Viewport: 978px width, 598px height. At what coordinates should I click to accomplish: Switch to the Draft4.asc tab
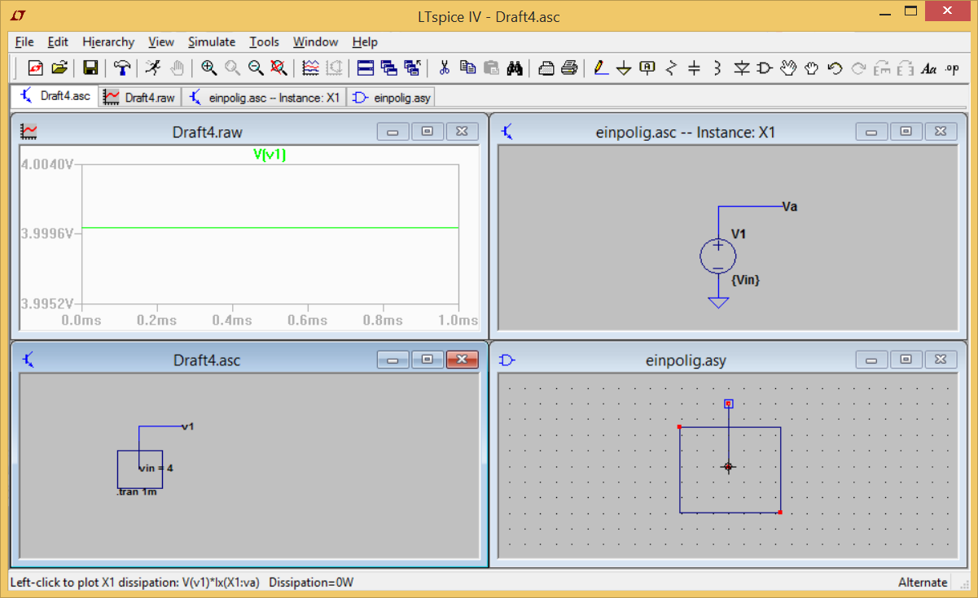(55, 96)
